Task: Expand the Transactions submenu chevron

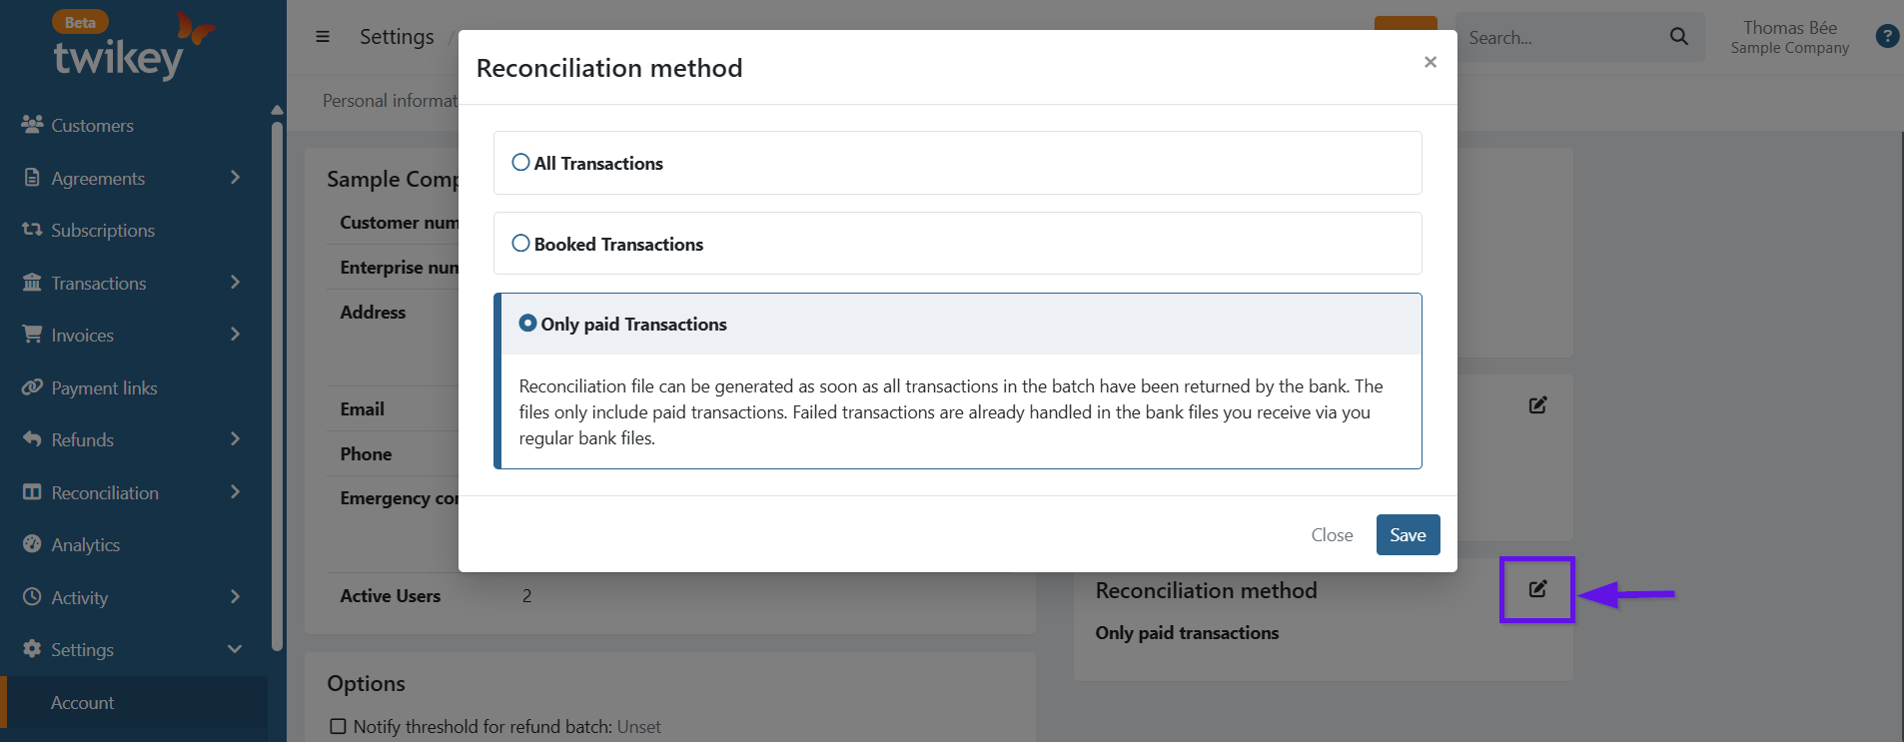Action: point(235,283)
